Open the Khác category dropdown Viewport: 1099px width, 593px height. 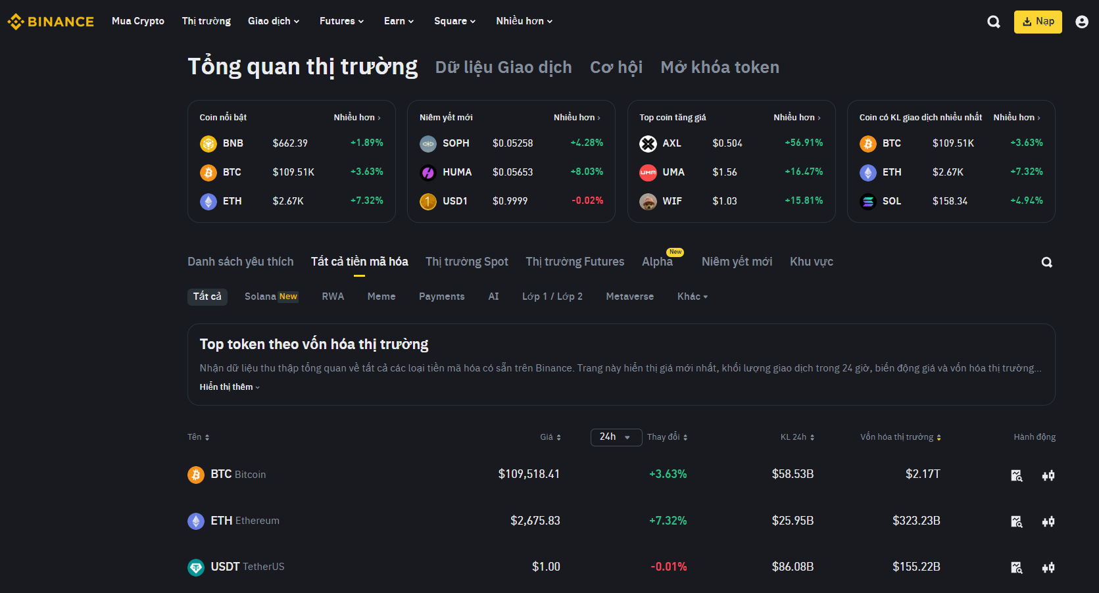pyautogui.click(x=693, y=296)
